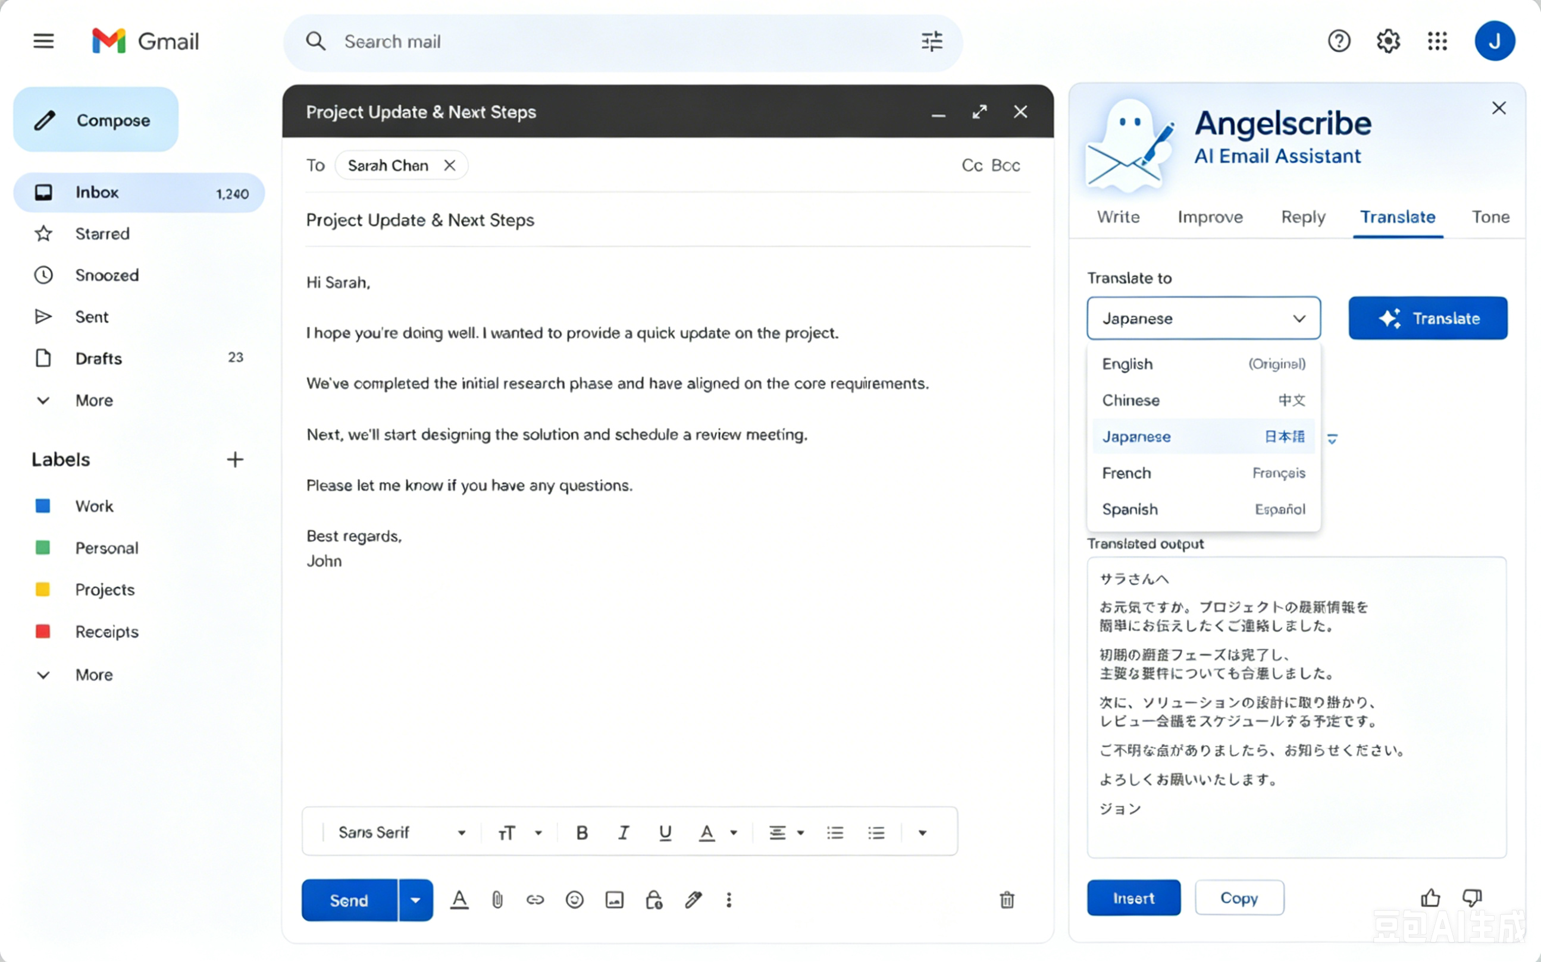Give thumbs up on translation

pyautogui.click(x=1430, y=898)
